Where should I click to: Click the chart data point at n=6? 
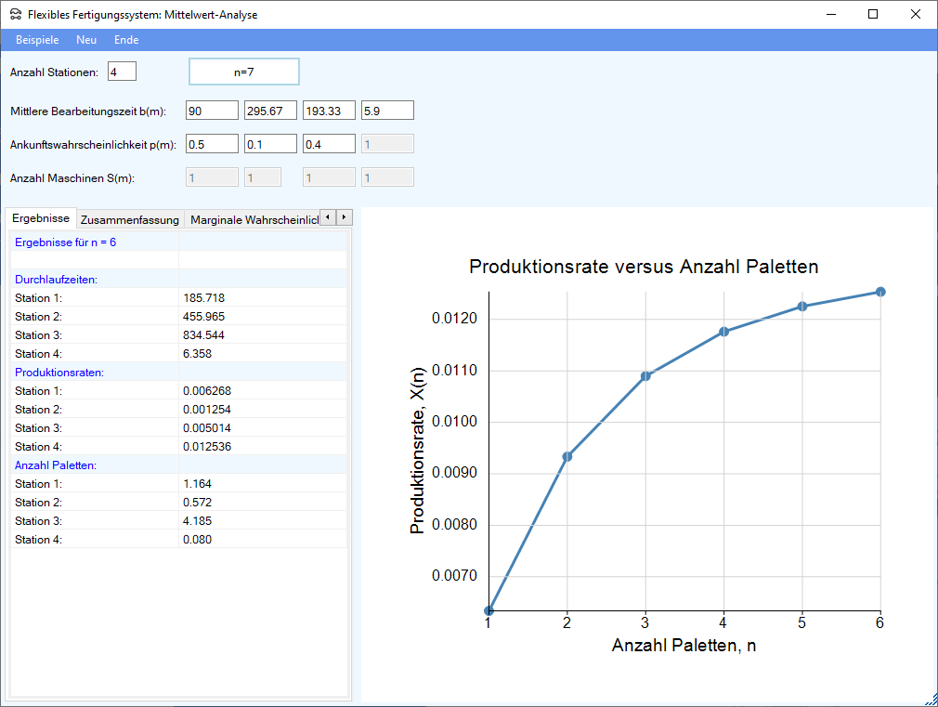pyautogui.click(x=880, y=292)
